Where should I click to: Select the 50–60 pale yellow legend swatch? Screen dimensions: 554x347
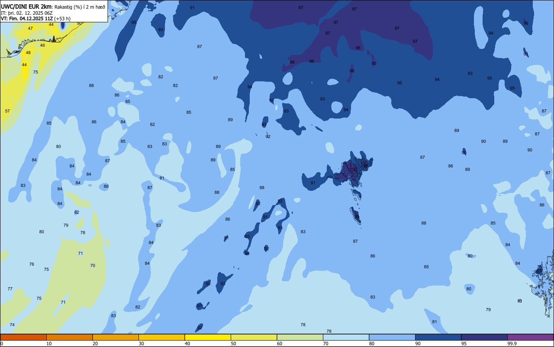(x=254, y=337)
